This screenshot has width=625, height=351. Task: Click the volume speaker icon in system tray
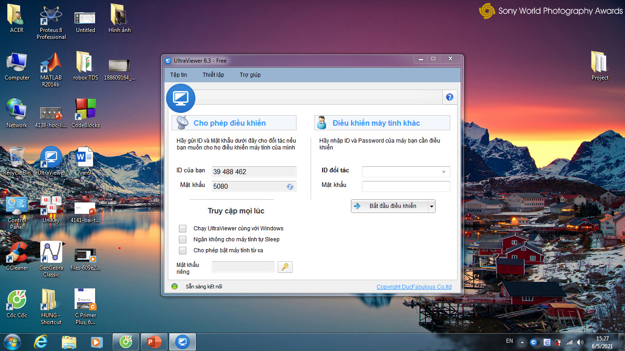pos(580,342)
